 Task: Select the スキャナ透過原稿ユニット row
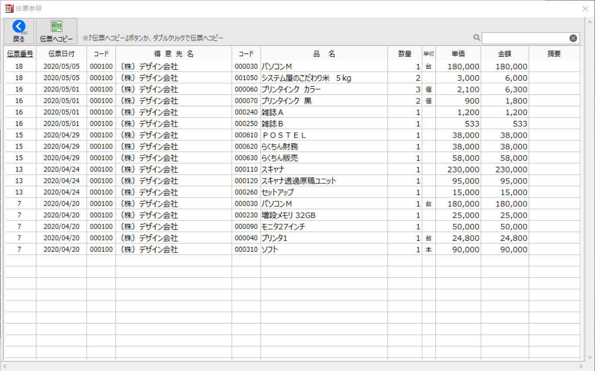[x=299, y=181]
